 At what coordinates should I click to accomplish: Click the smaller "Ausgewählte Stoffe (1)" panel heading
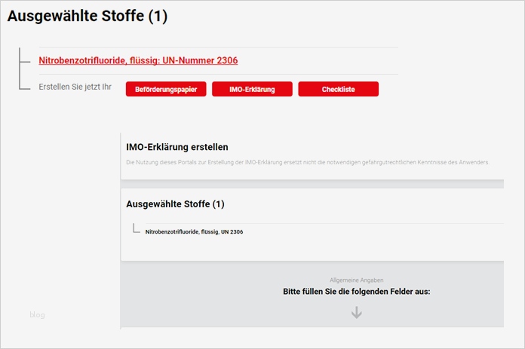pos(175,204)
